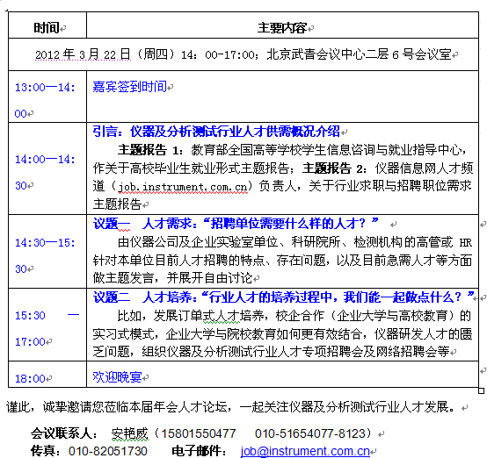Click the job.instrument.com.cn URL text
This screenshot has height=458, width=487.
pyautogui.click(x=183, y=187)
